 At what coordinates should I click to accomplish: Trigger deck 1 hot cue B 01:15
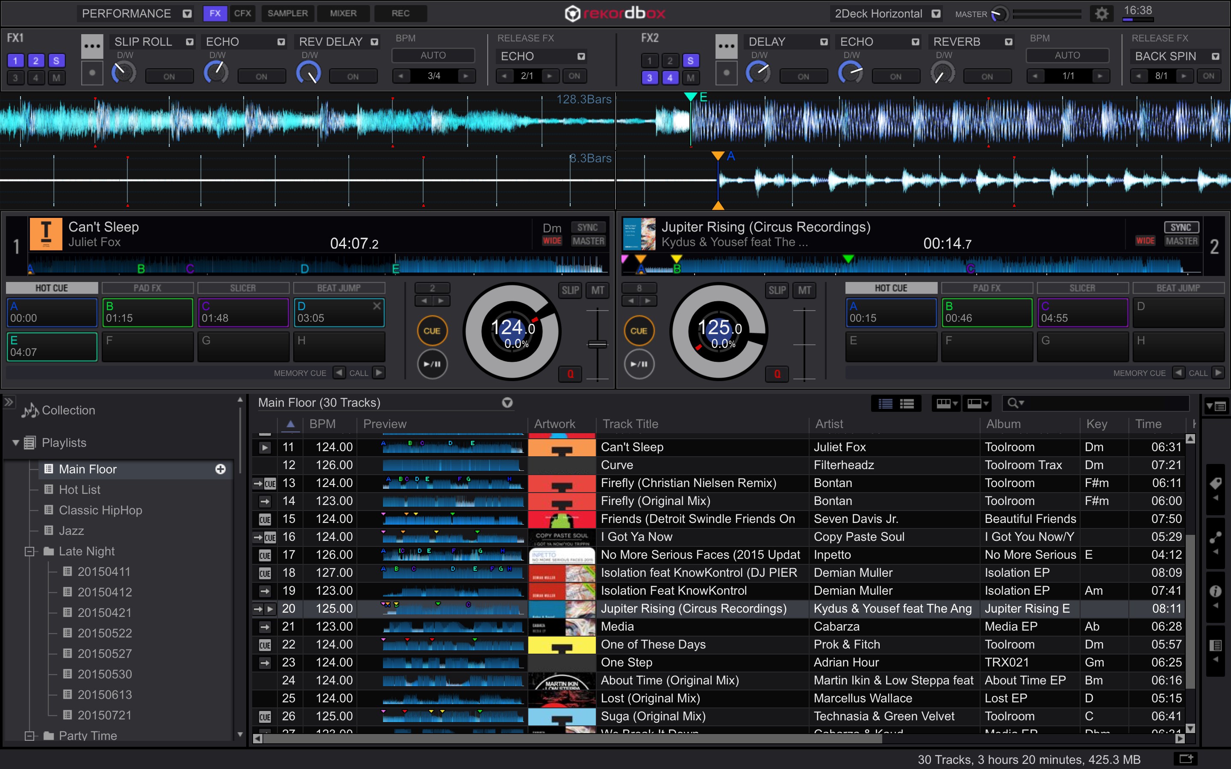click(147, 312)
